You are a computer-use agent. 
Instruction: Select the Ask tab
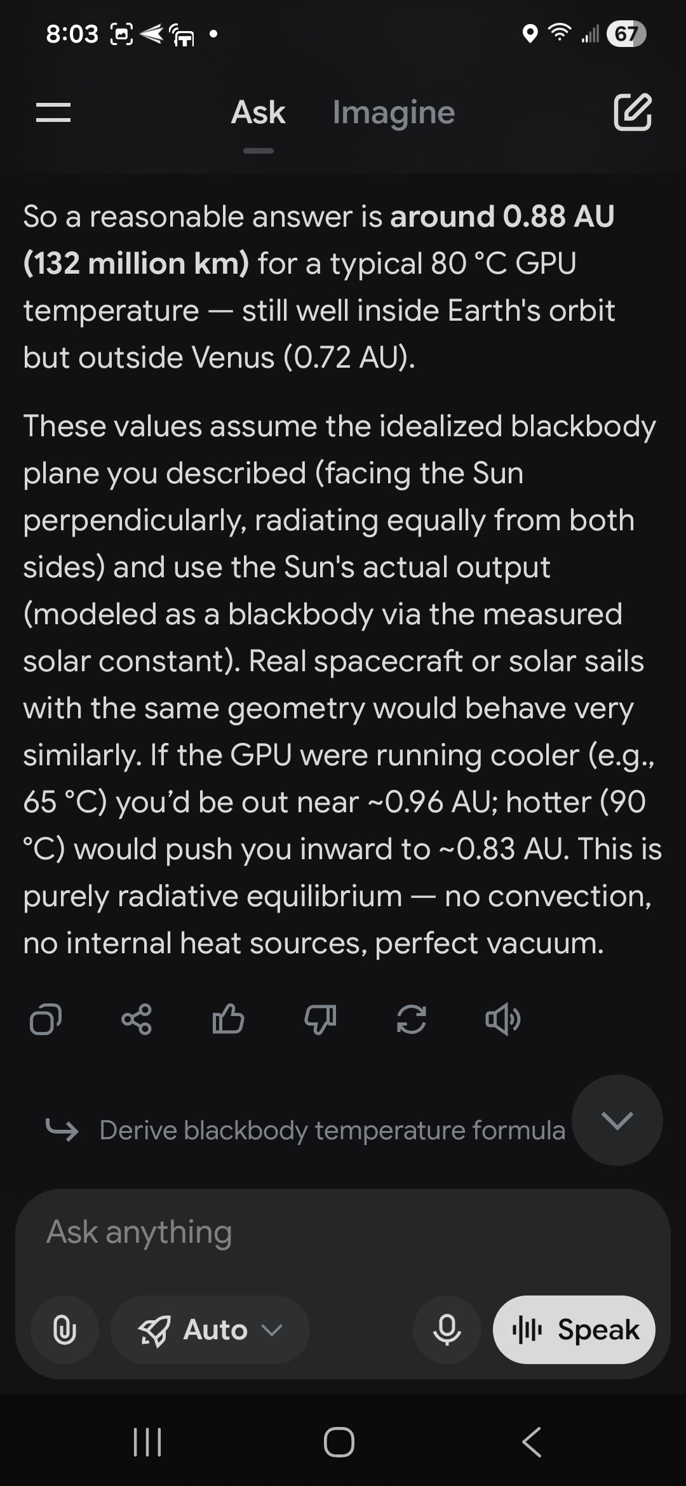tap(258, 112)
